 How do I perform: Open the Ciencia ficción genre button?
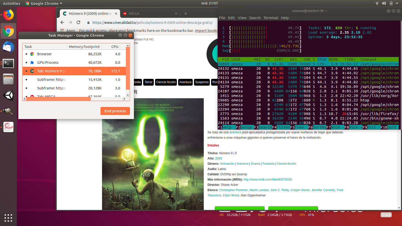click(x=166, y=82)
